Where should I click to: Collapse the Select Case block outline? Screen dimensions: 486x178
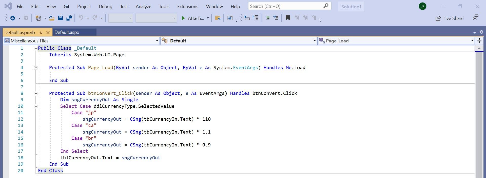[35, 106]
